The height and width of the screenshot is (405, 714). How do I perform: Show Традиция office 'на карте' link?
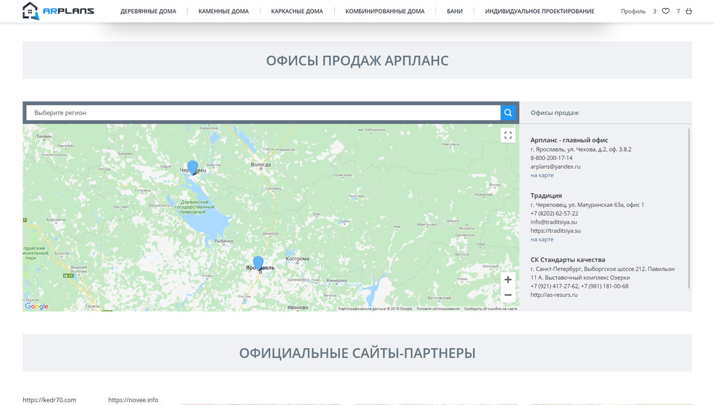click(x=542, y=240)
